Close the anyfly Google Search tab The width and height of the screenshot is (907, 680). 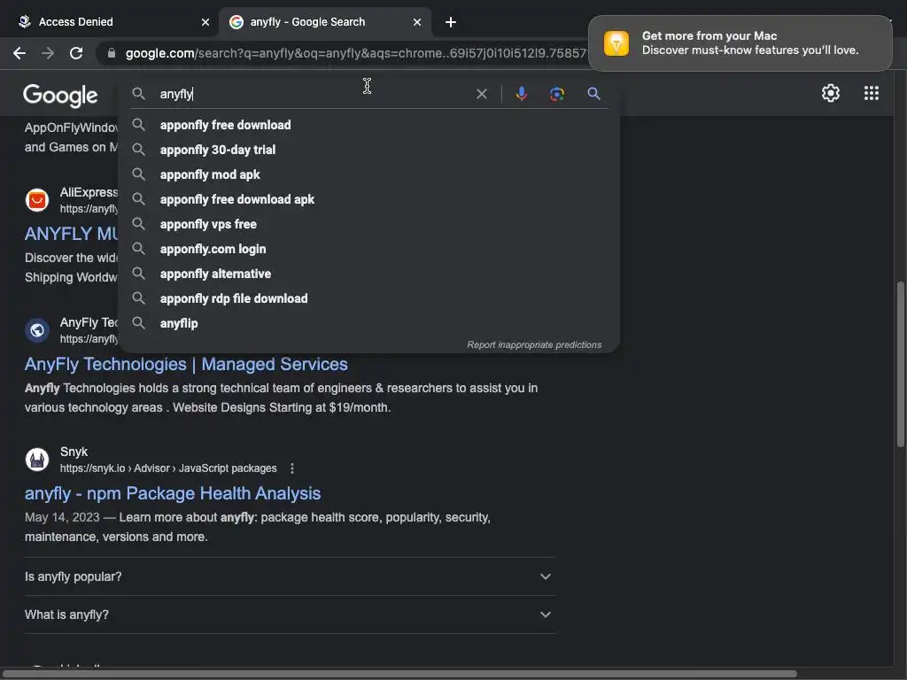click(x=417, y=22)
